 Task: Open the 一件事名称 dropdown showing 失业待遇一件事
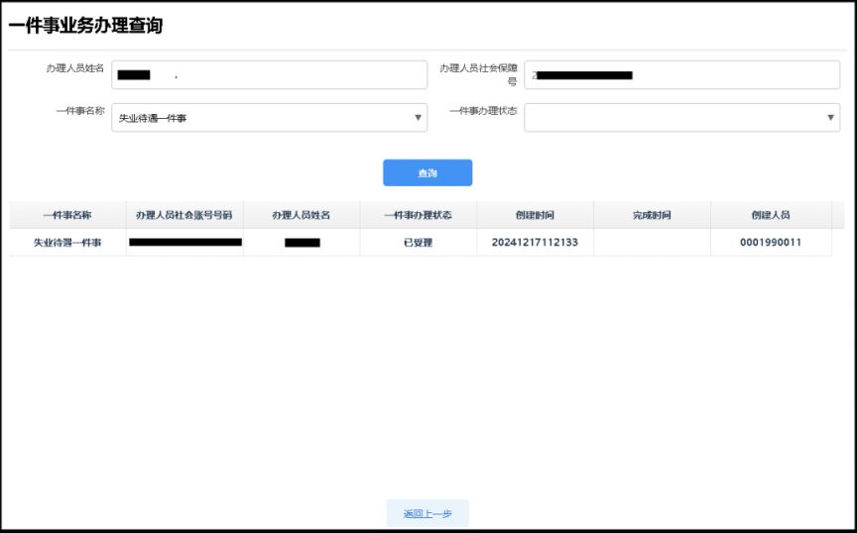click(269, 118)
